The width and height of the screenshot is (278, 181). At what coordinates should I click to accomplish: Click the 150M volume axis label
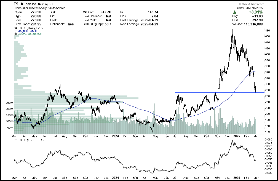pyautogui.click(x=9, y=115)
